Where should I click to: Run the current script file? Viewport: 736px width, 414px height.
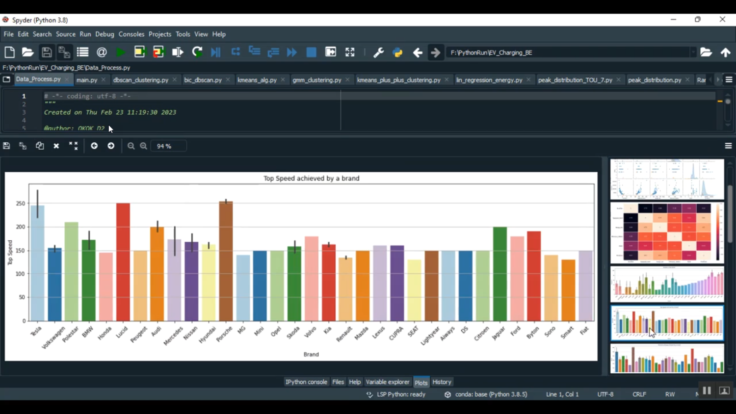121,52
